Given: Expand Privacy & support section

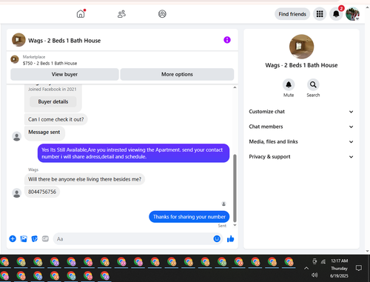Looking at the screenshot, I should 301,157.
